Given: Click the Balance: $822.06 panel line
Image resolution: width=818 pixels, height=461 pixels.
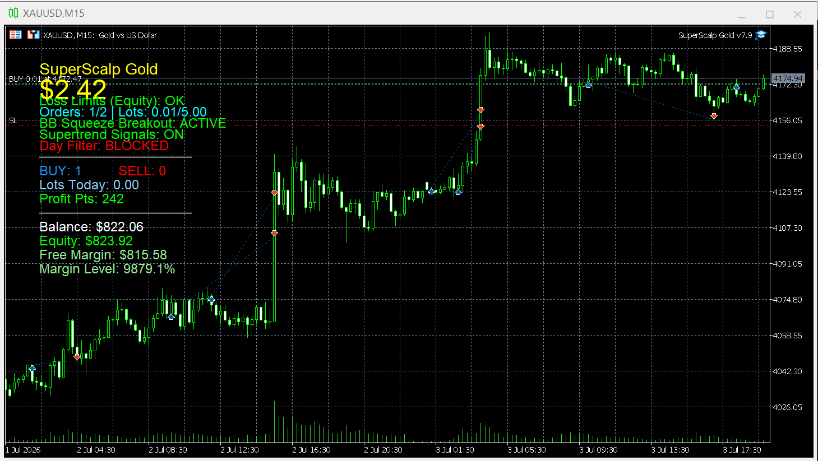Looking at the screenshot, I should (x=91, y=227).
